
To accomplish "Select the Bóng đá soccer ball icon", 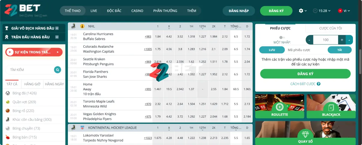I will click(x=8, y=93).
